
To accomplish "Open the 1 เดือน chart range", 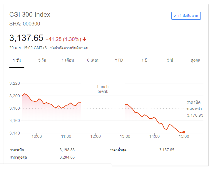I will click(x=68, y=60).
